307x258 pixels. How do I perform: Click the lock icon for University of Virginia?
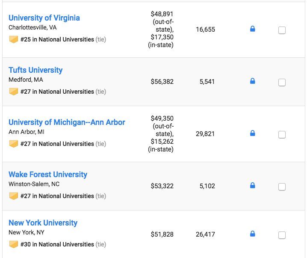tap(252, 29)
